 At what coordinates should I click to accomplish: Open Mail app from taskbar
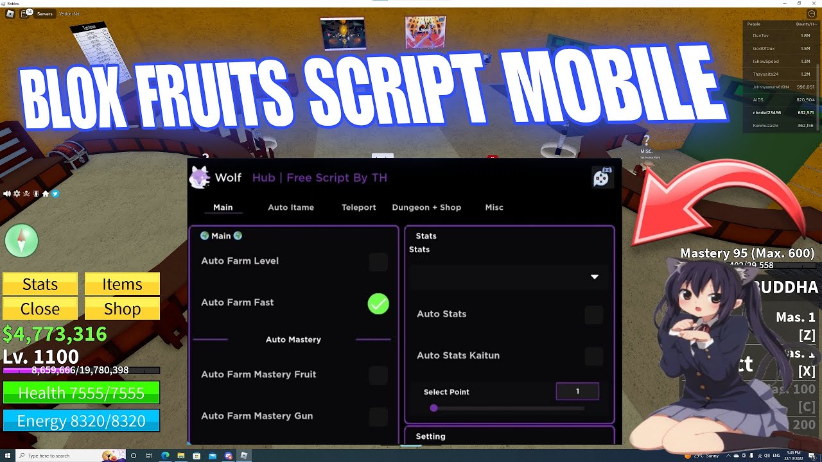213,456
